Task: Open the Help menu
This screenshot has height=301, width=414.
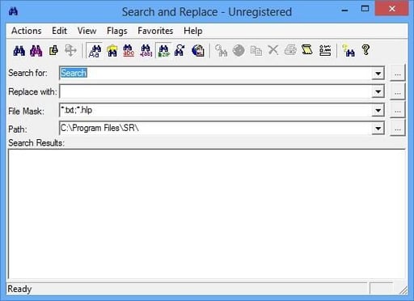Action: [193, 31]
